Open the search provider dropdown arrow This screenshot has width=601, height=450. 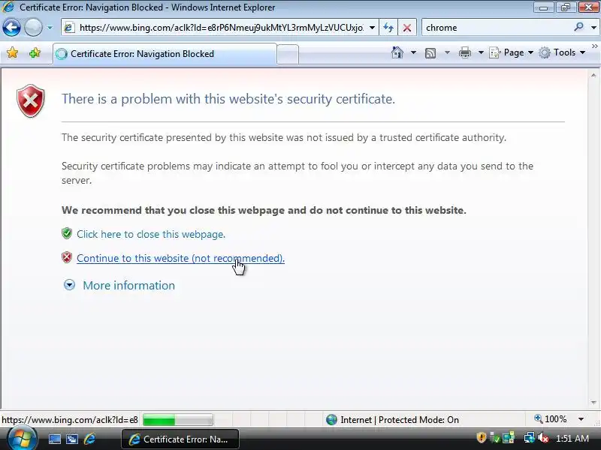593,28
